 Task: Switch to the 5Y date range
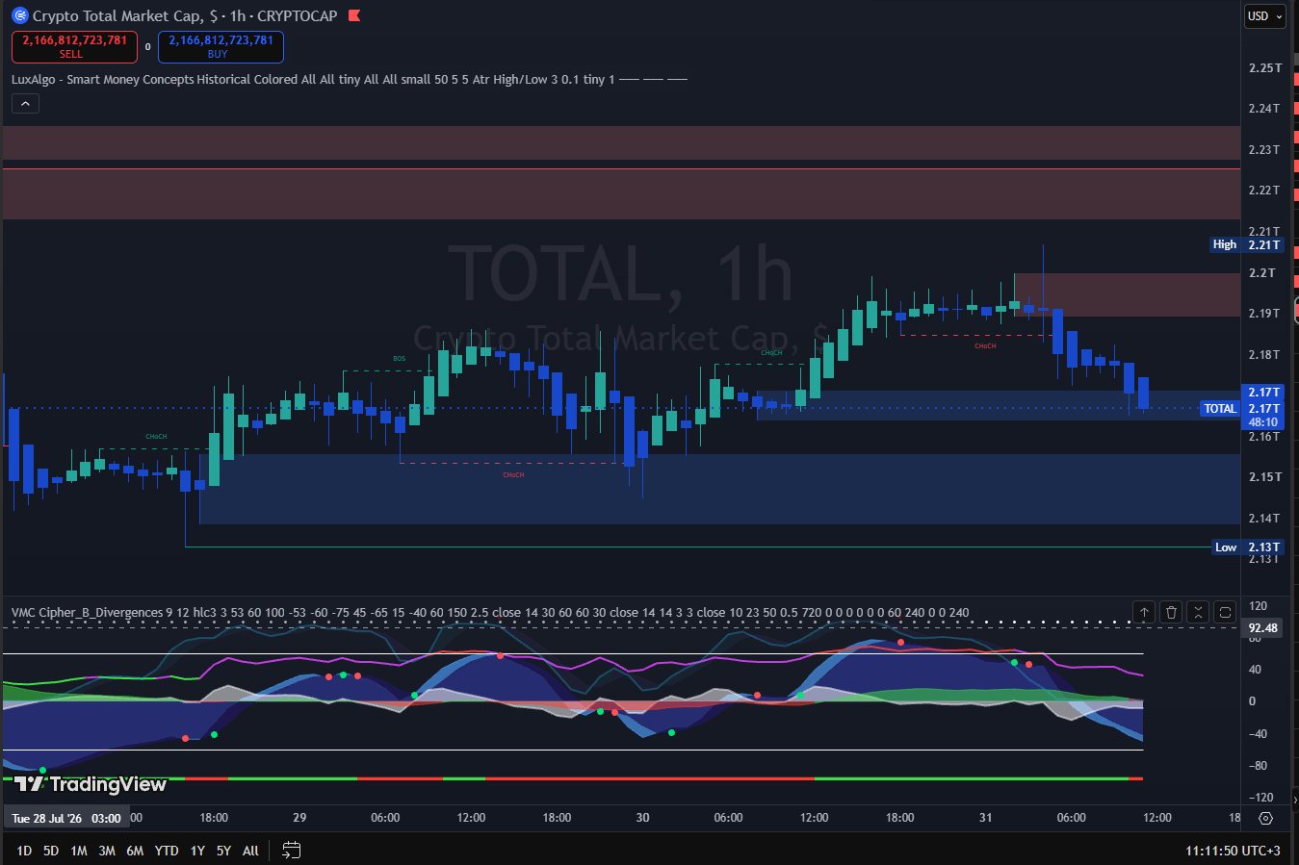click(x=223, y=851)
